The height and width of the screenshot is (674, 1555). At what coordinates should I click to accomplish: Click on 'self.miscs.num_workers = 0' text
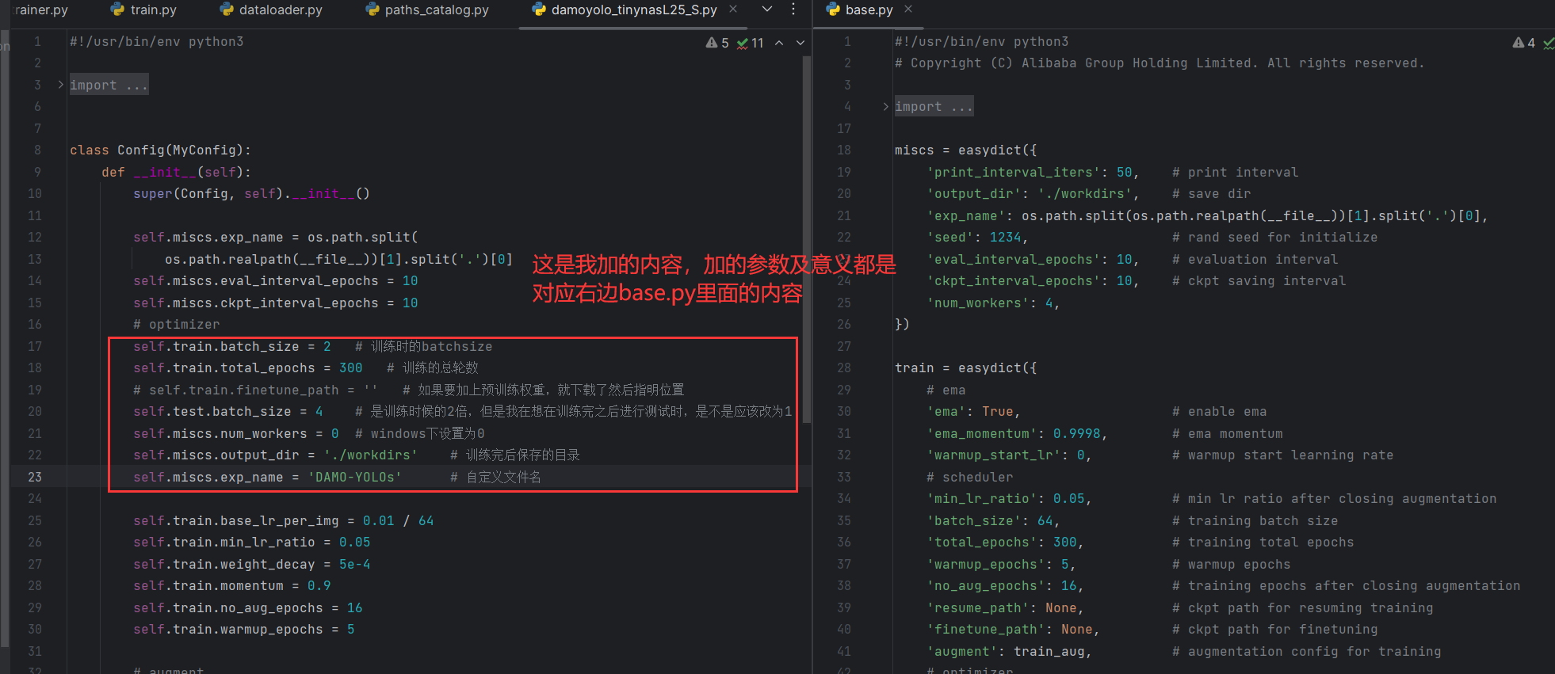click(x=236, y=433)
